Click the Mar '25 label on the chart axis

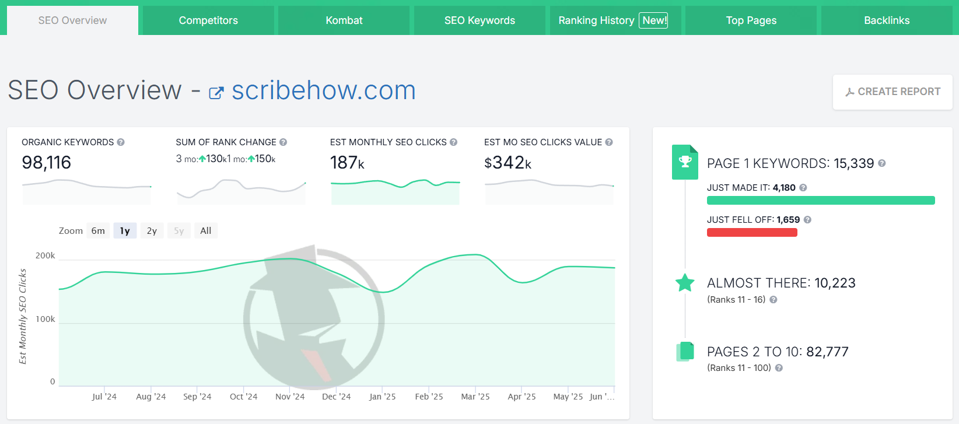475,397
